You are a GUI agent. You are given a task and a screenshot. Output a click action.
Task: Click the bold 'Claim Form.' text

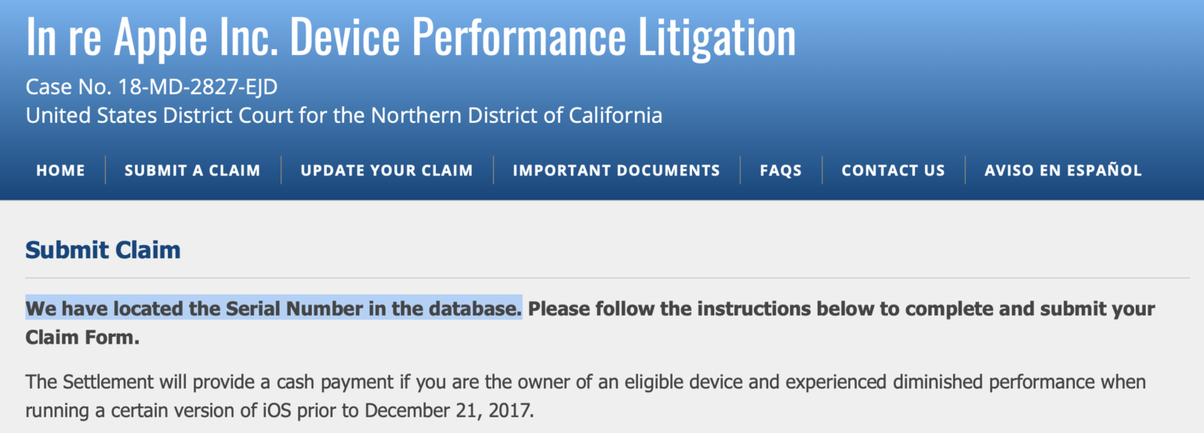[x=82, y=338]
